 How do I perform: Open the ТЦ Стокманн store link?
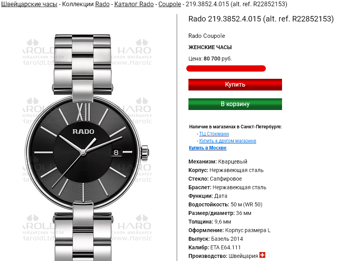(214, 134)
